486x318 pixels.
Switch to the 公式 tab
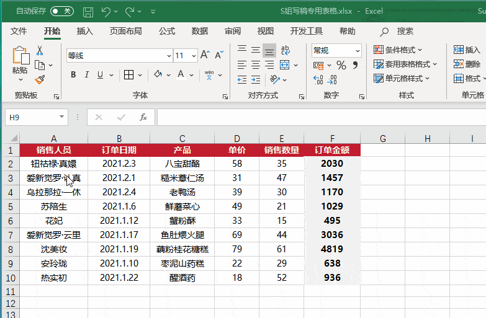pyautogui.click(x=167, y=31)
